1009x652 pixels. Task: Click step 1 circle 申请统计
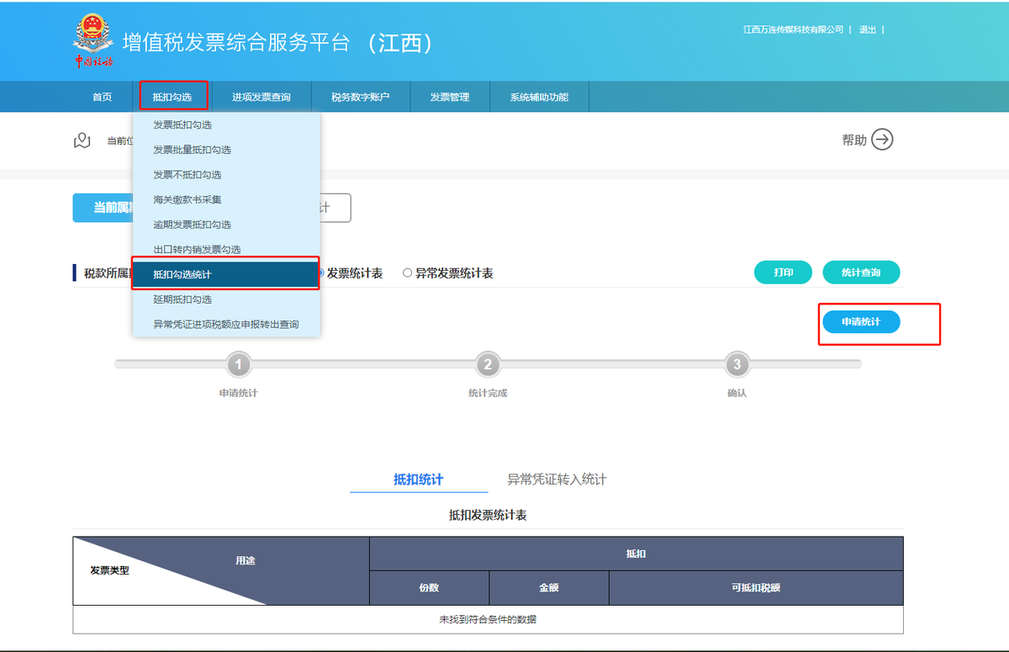click(x=239, y=364)
